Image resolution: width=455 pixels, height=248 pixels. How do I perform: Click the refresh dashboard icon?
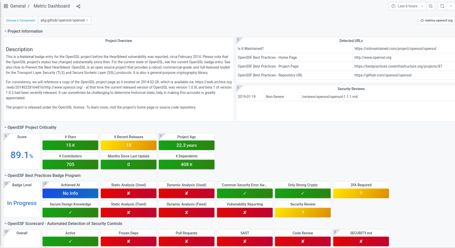point(442,6)
